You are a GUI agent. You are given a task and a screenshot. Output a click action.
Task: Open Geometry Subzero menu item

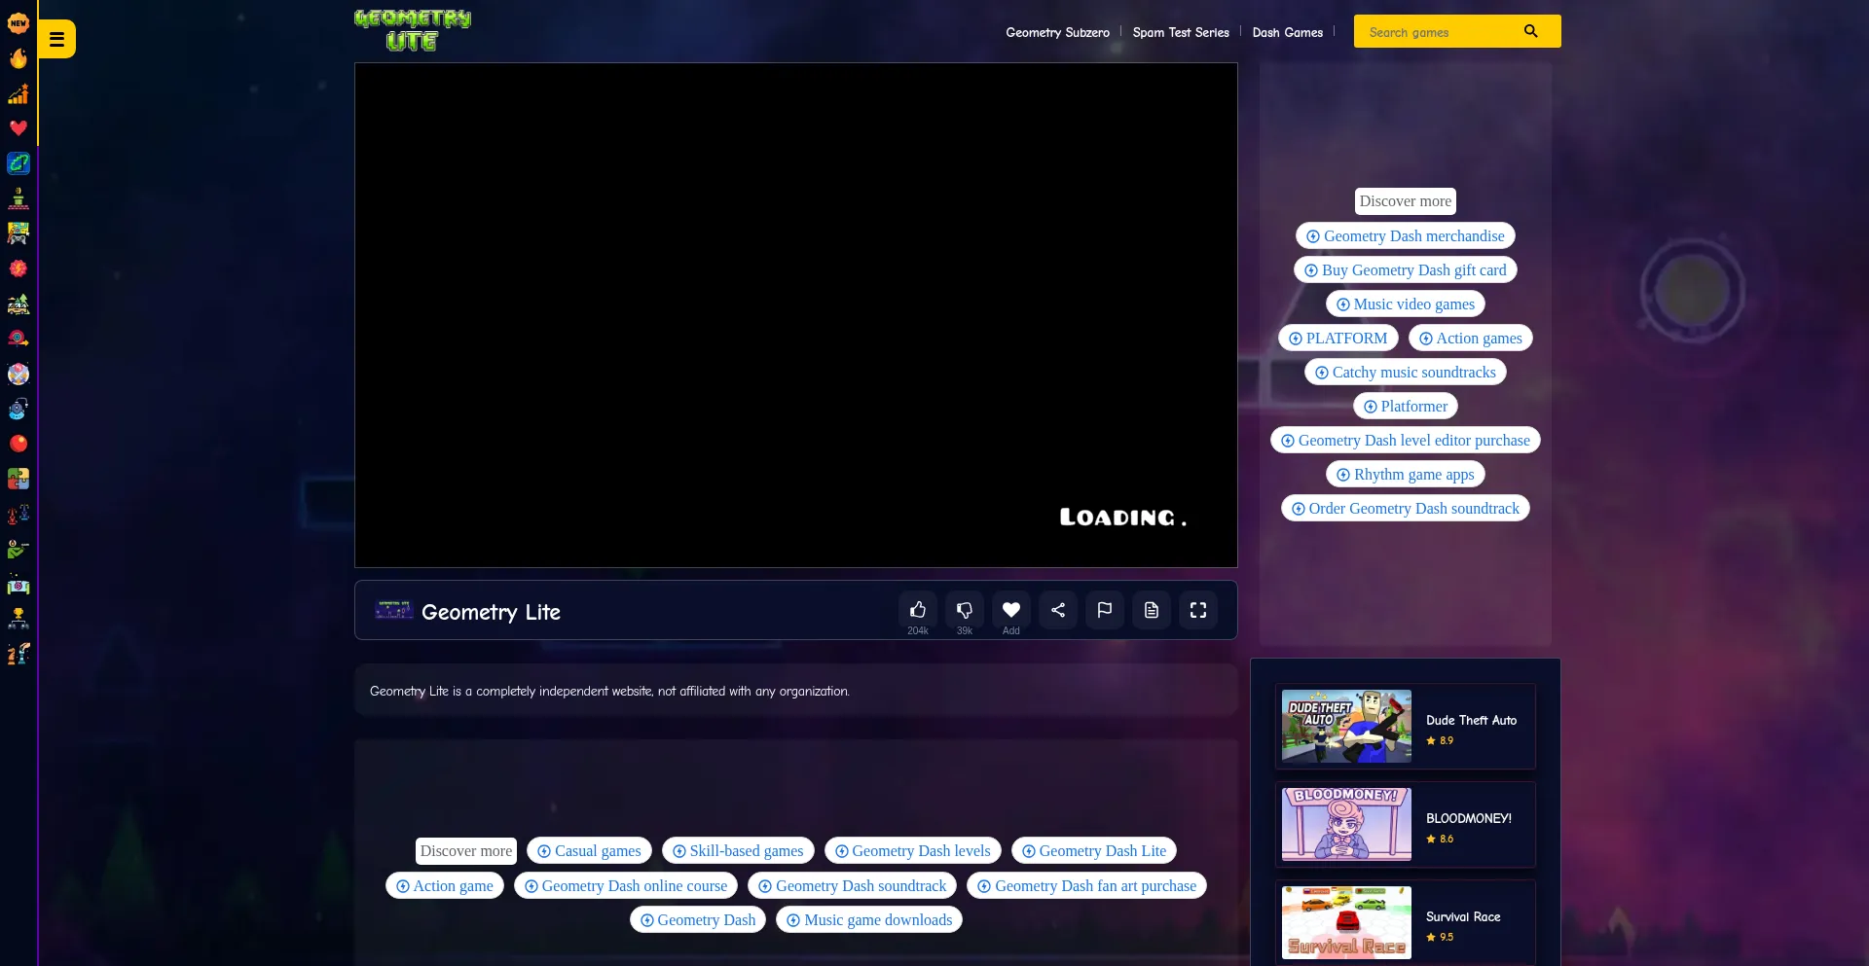point(1057,32)
